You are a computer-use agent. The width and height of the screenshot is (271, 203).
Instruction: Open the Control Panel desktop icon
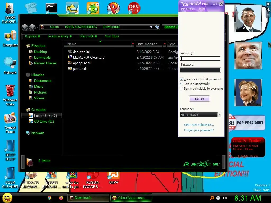(10, 123)
